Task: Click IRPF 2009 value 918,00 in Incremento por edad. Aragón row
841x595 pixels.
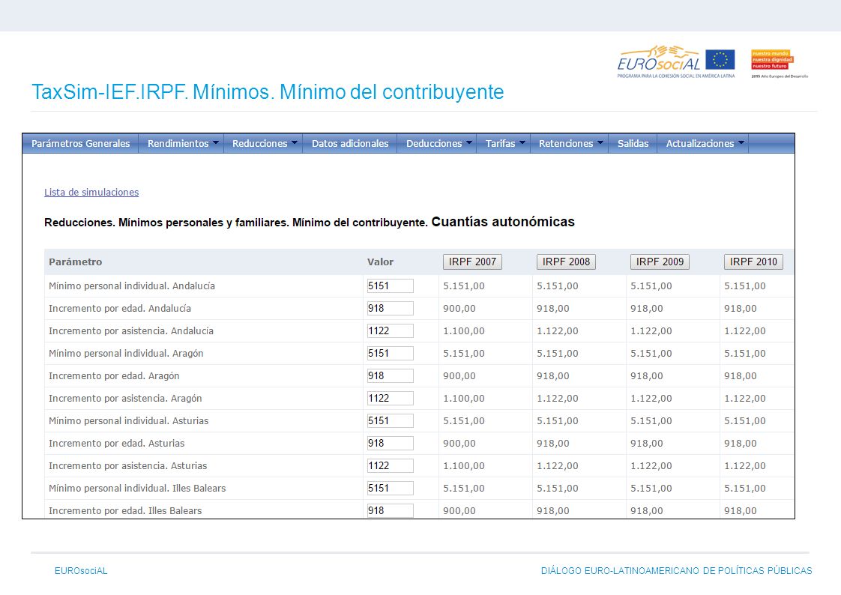Action: click(x=647, y=376)
